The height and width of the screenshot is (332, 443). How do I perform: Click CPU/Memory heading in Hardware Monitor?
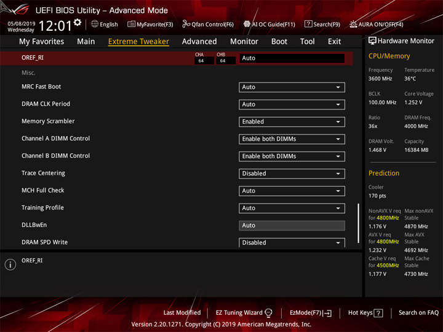tap(389, 56)
